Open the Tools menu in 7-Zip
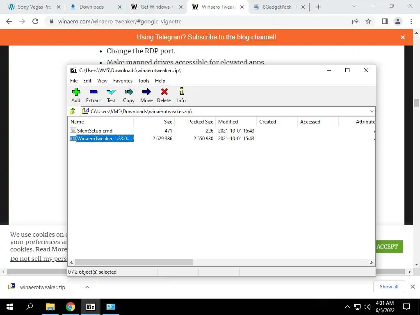The width and height of the screenshot is (420, 315). point(144,81)
